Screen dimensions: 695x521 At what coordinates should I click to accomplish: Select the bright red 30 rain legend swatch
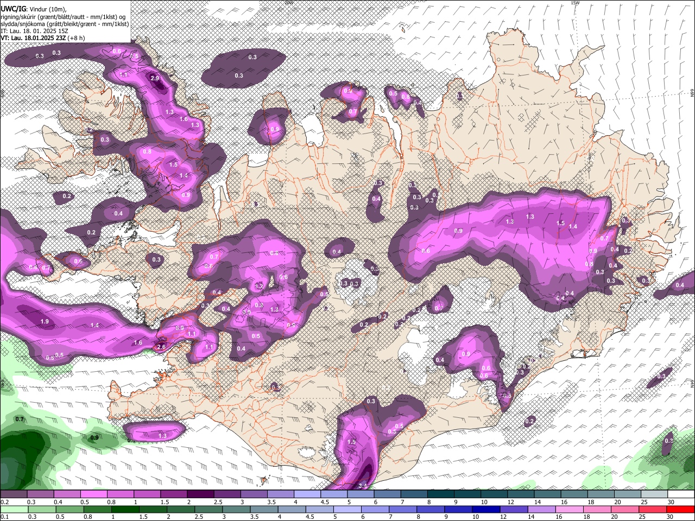click(x=680, y=509)
